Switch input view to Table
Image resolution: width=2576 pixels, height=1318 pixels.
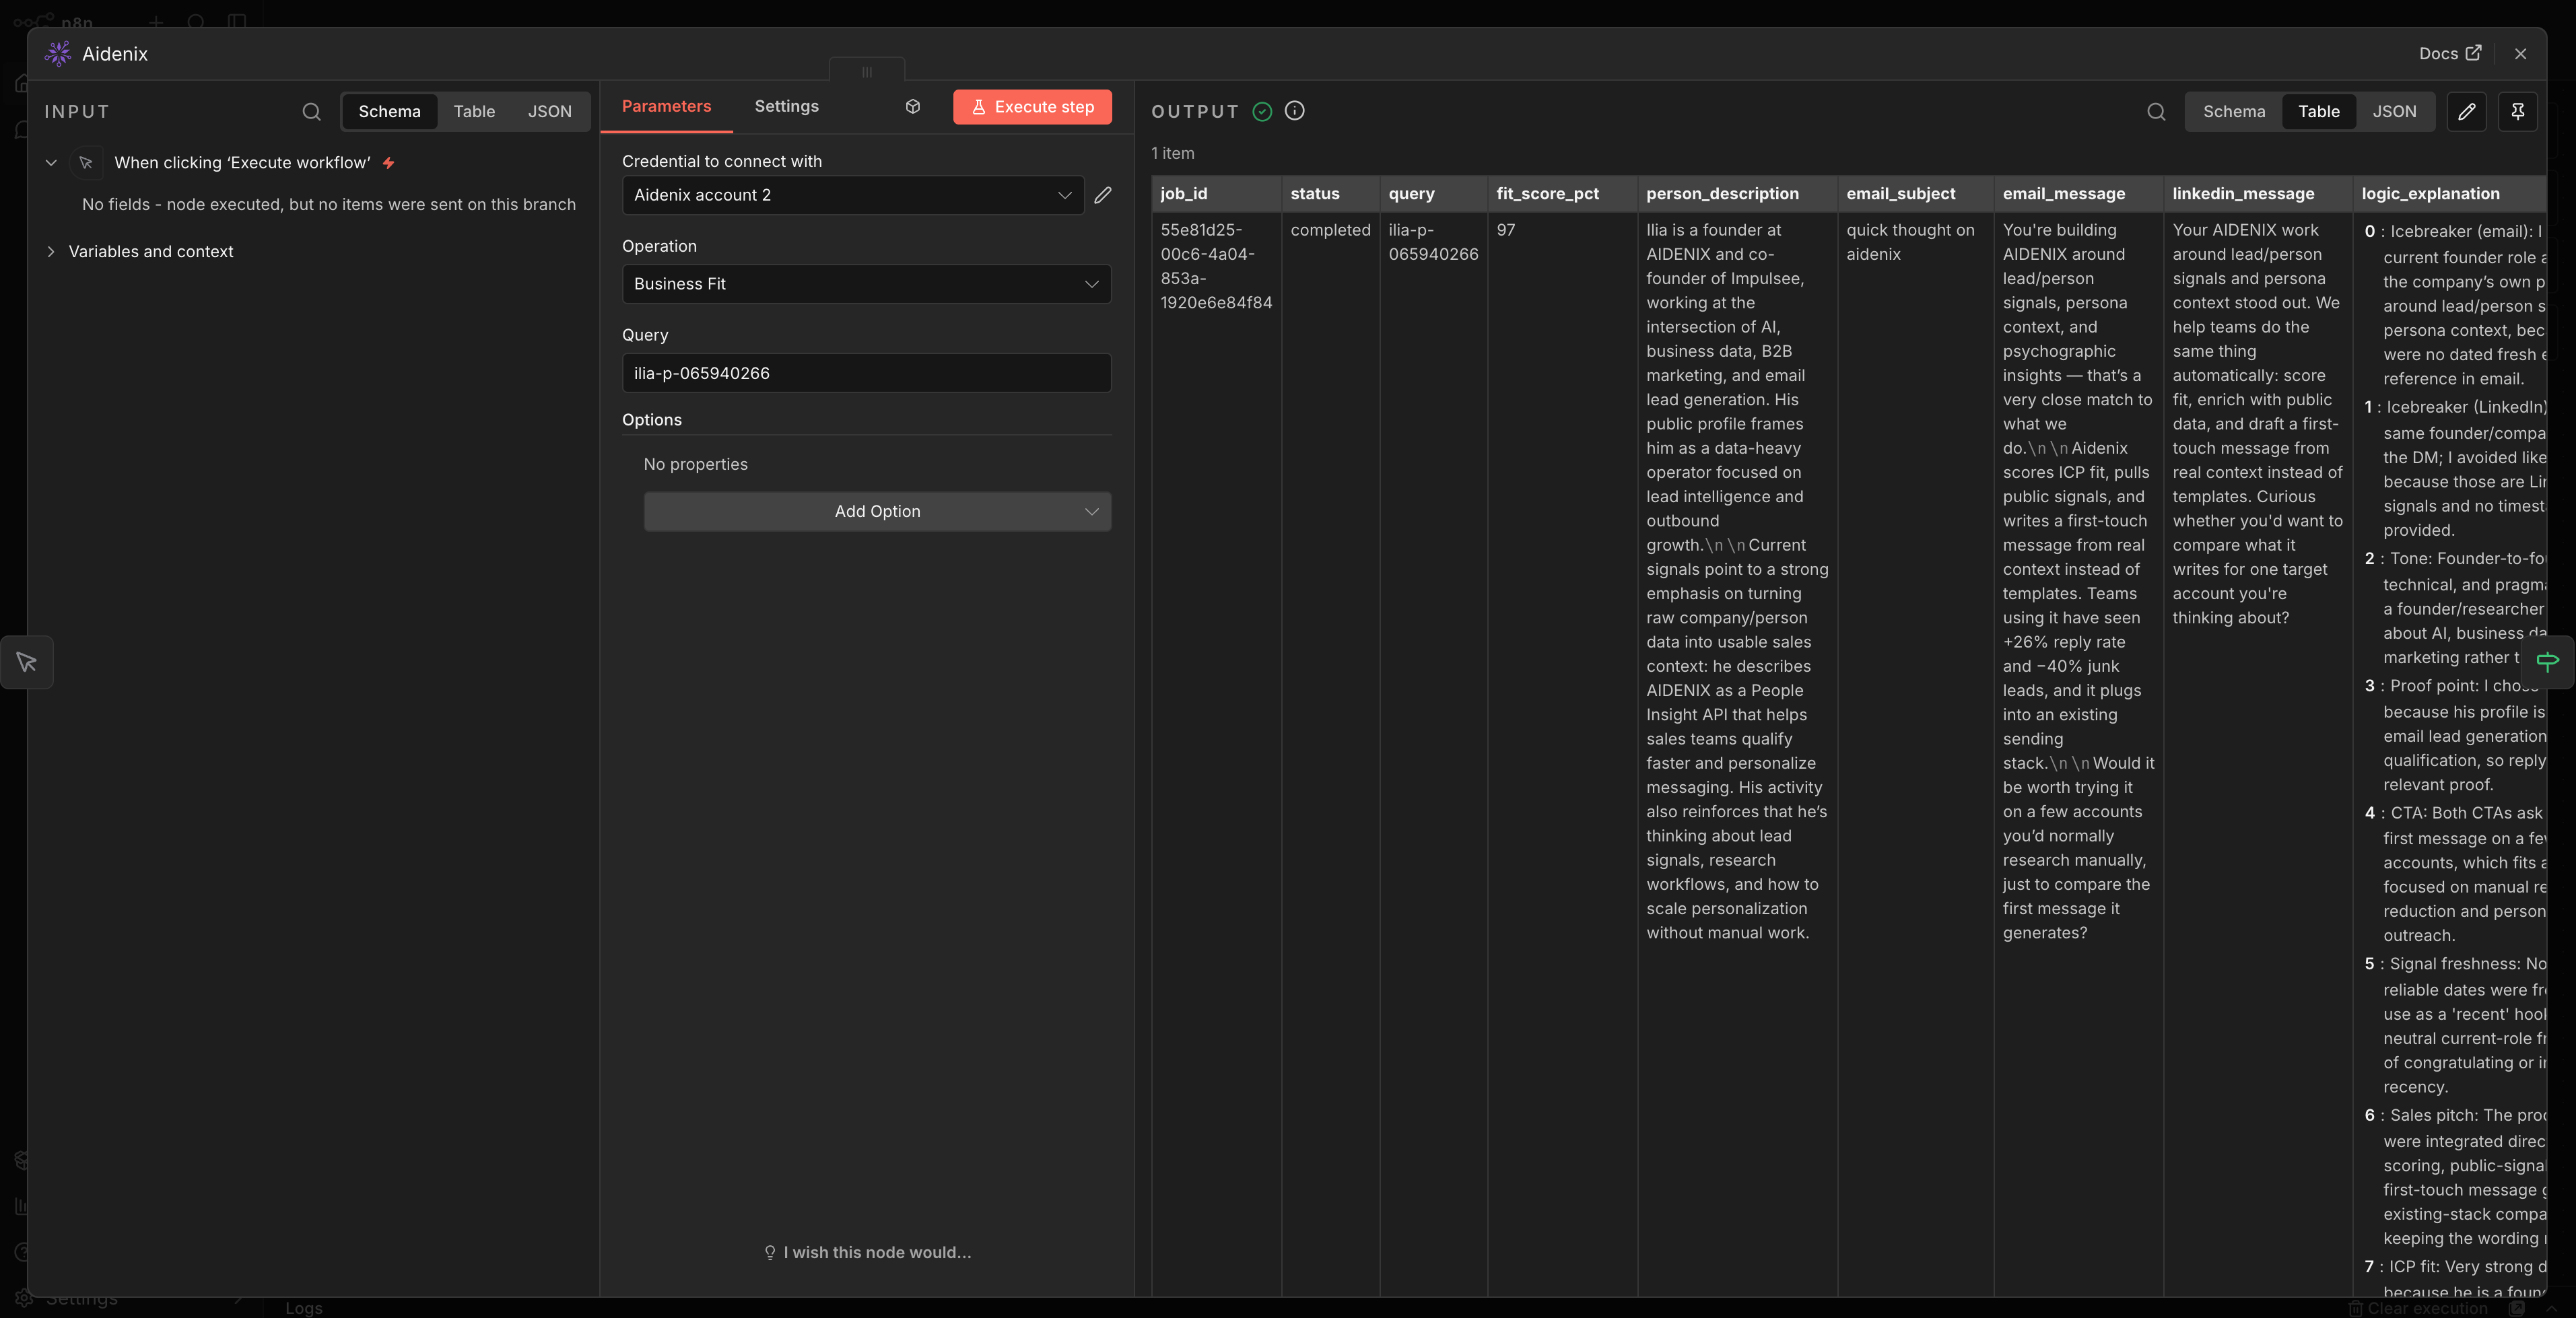point(473,111)
